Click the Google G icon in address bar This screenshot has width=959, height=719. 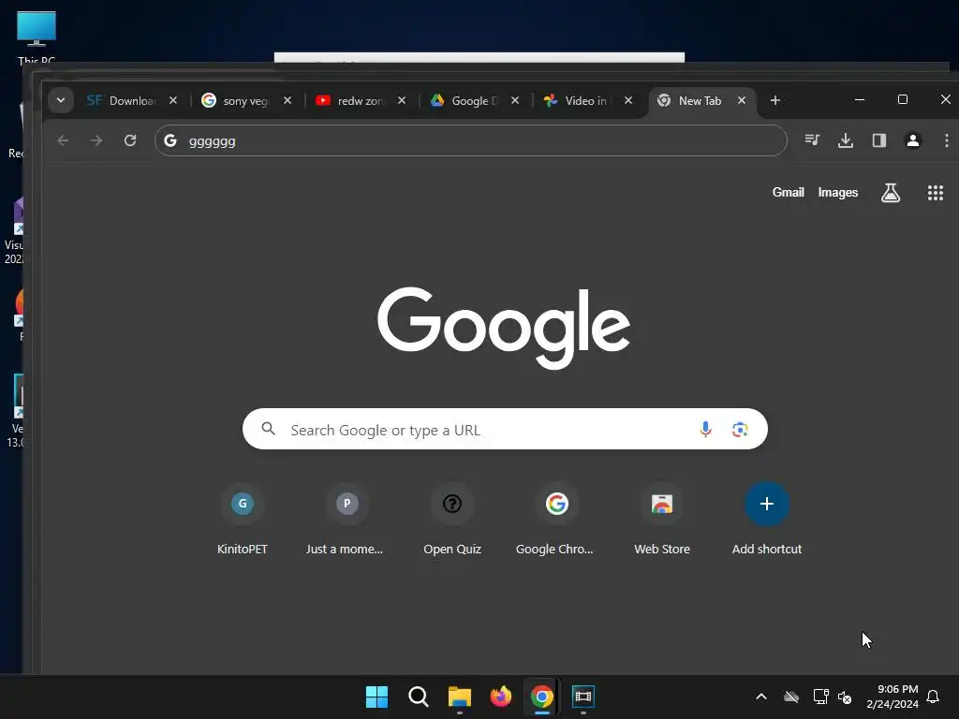click(x=170, y=140)
